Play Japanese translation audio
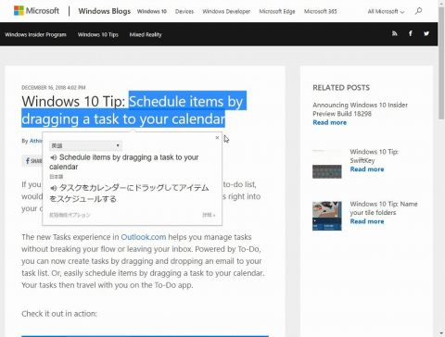Image resolution: width=445 pixels, height=337 pixels. click(54, 188)
